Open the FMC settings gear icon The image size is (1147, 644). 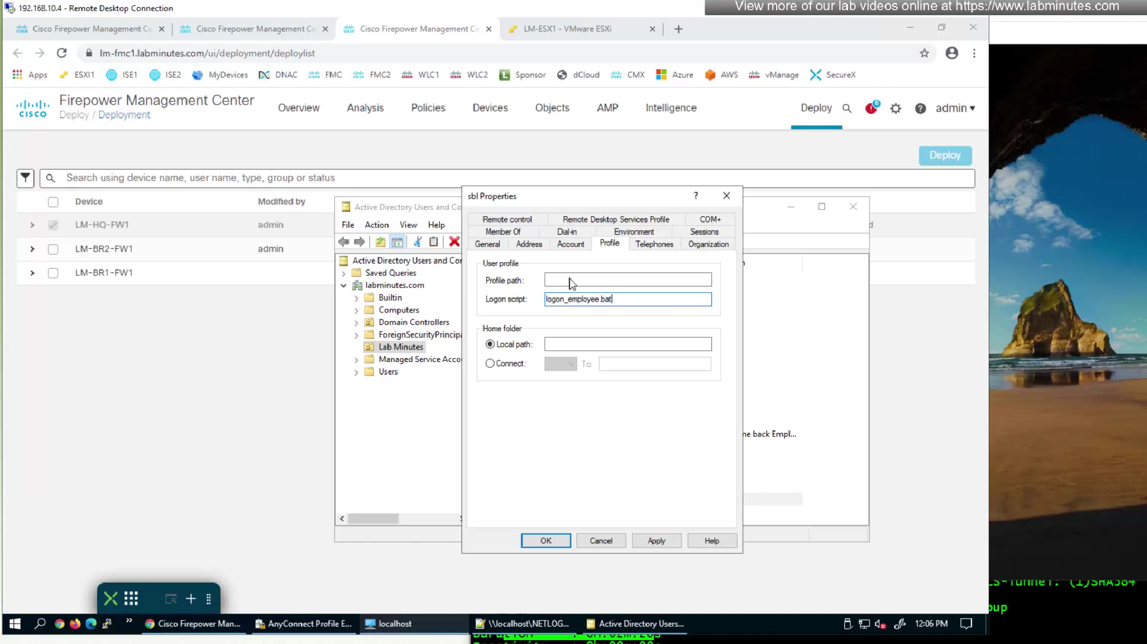895,108
